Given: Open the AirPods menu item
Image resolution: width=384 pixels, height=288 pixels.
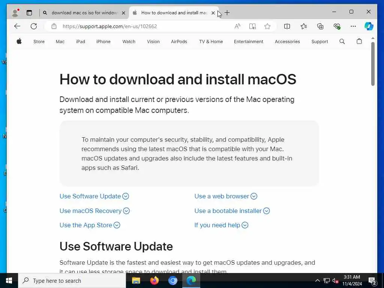Looking at the screenshot, I should pos(179,42).
